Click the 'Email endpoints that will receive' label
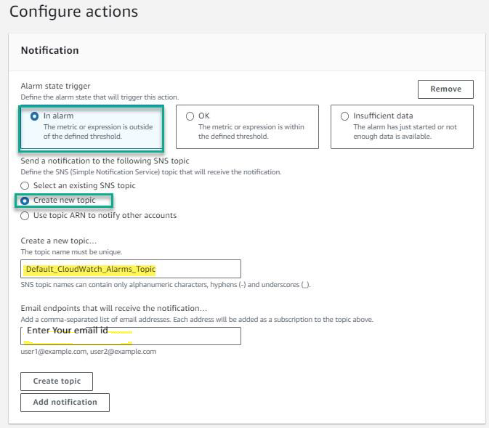Screen dimensions: 489x428 [x=114, y=309]
